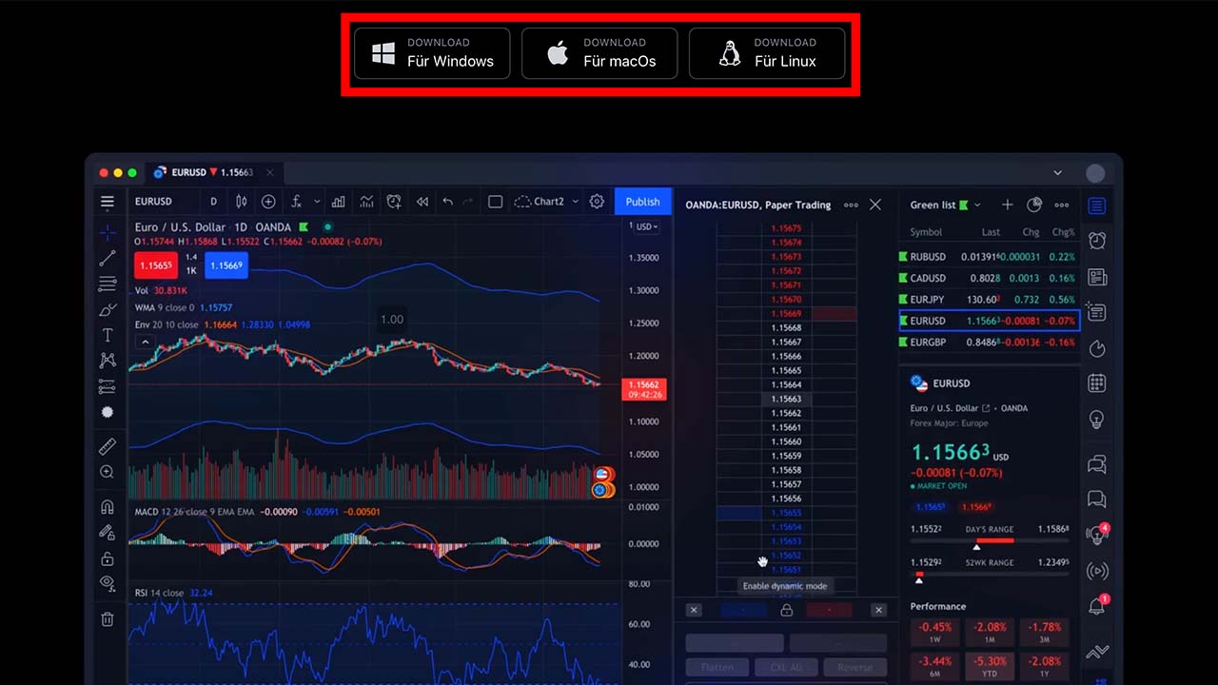
Task: Open financials bar chart icon
Action: tap(338, 202)
